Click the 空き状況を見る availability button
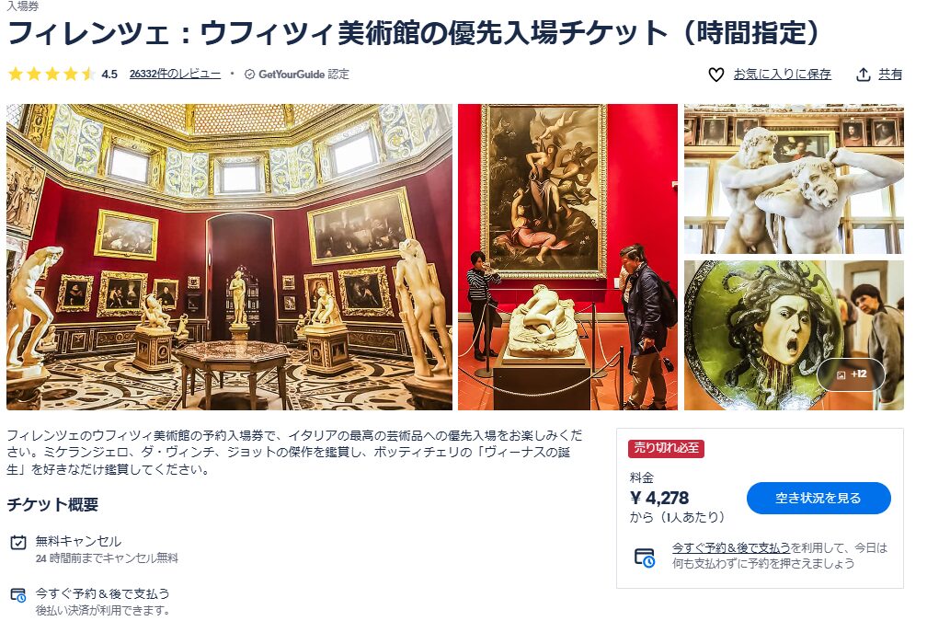 (818, 498)
